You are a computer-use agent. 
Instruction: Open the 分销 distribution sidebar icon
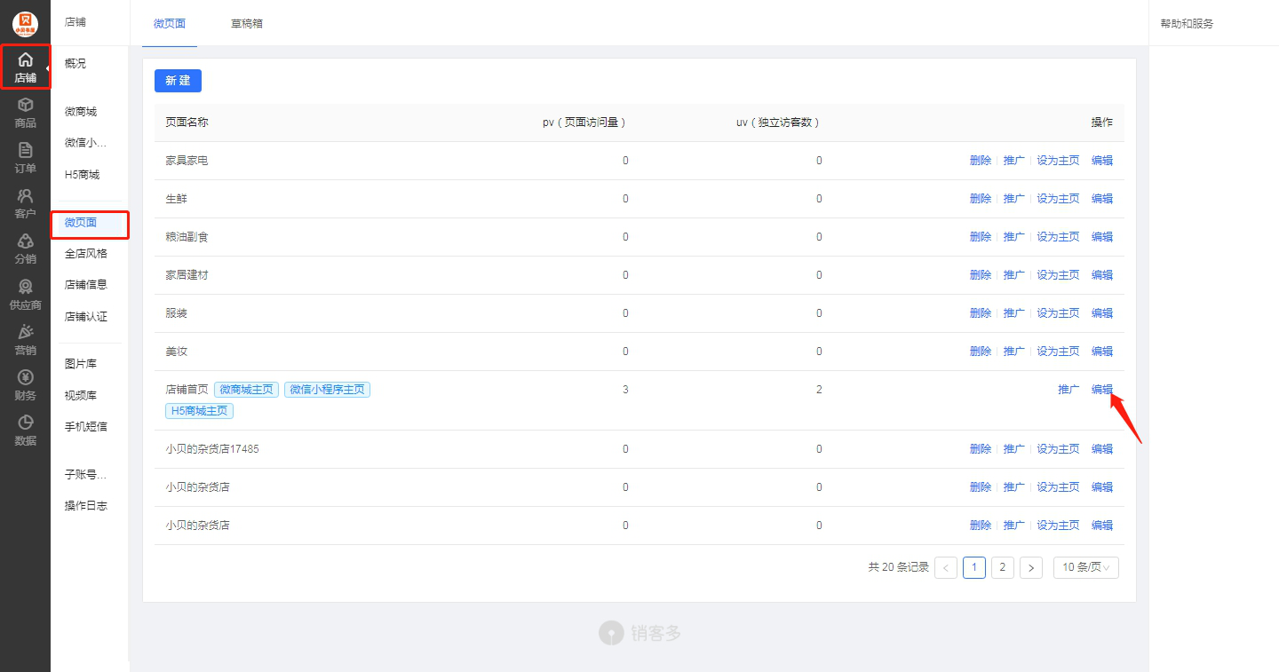pyautogui.click(x=25, y=249)
